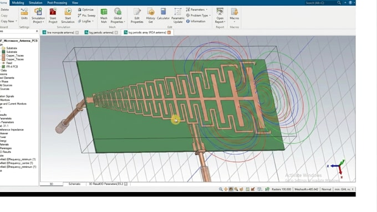
Task: Switch to the line monopole antenna tab
Action: [60, 33]
